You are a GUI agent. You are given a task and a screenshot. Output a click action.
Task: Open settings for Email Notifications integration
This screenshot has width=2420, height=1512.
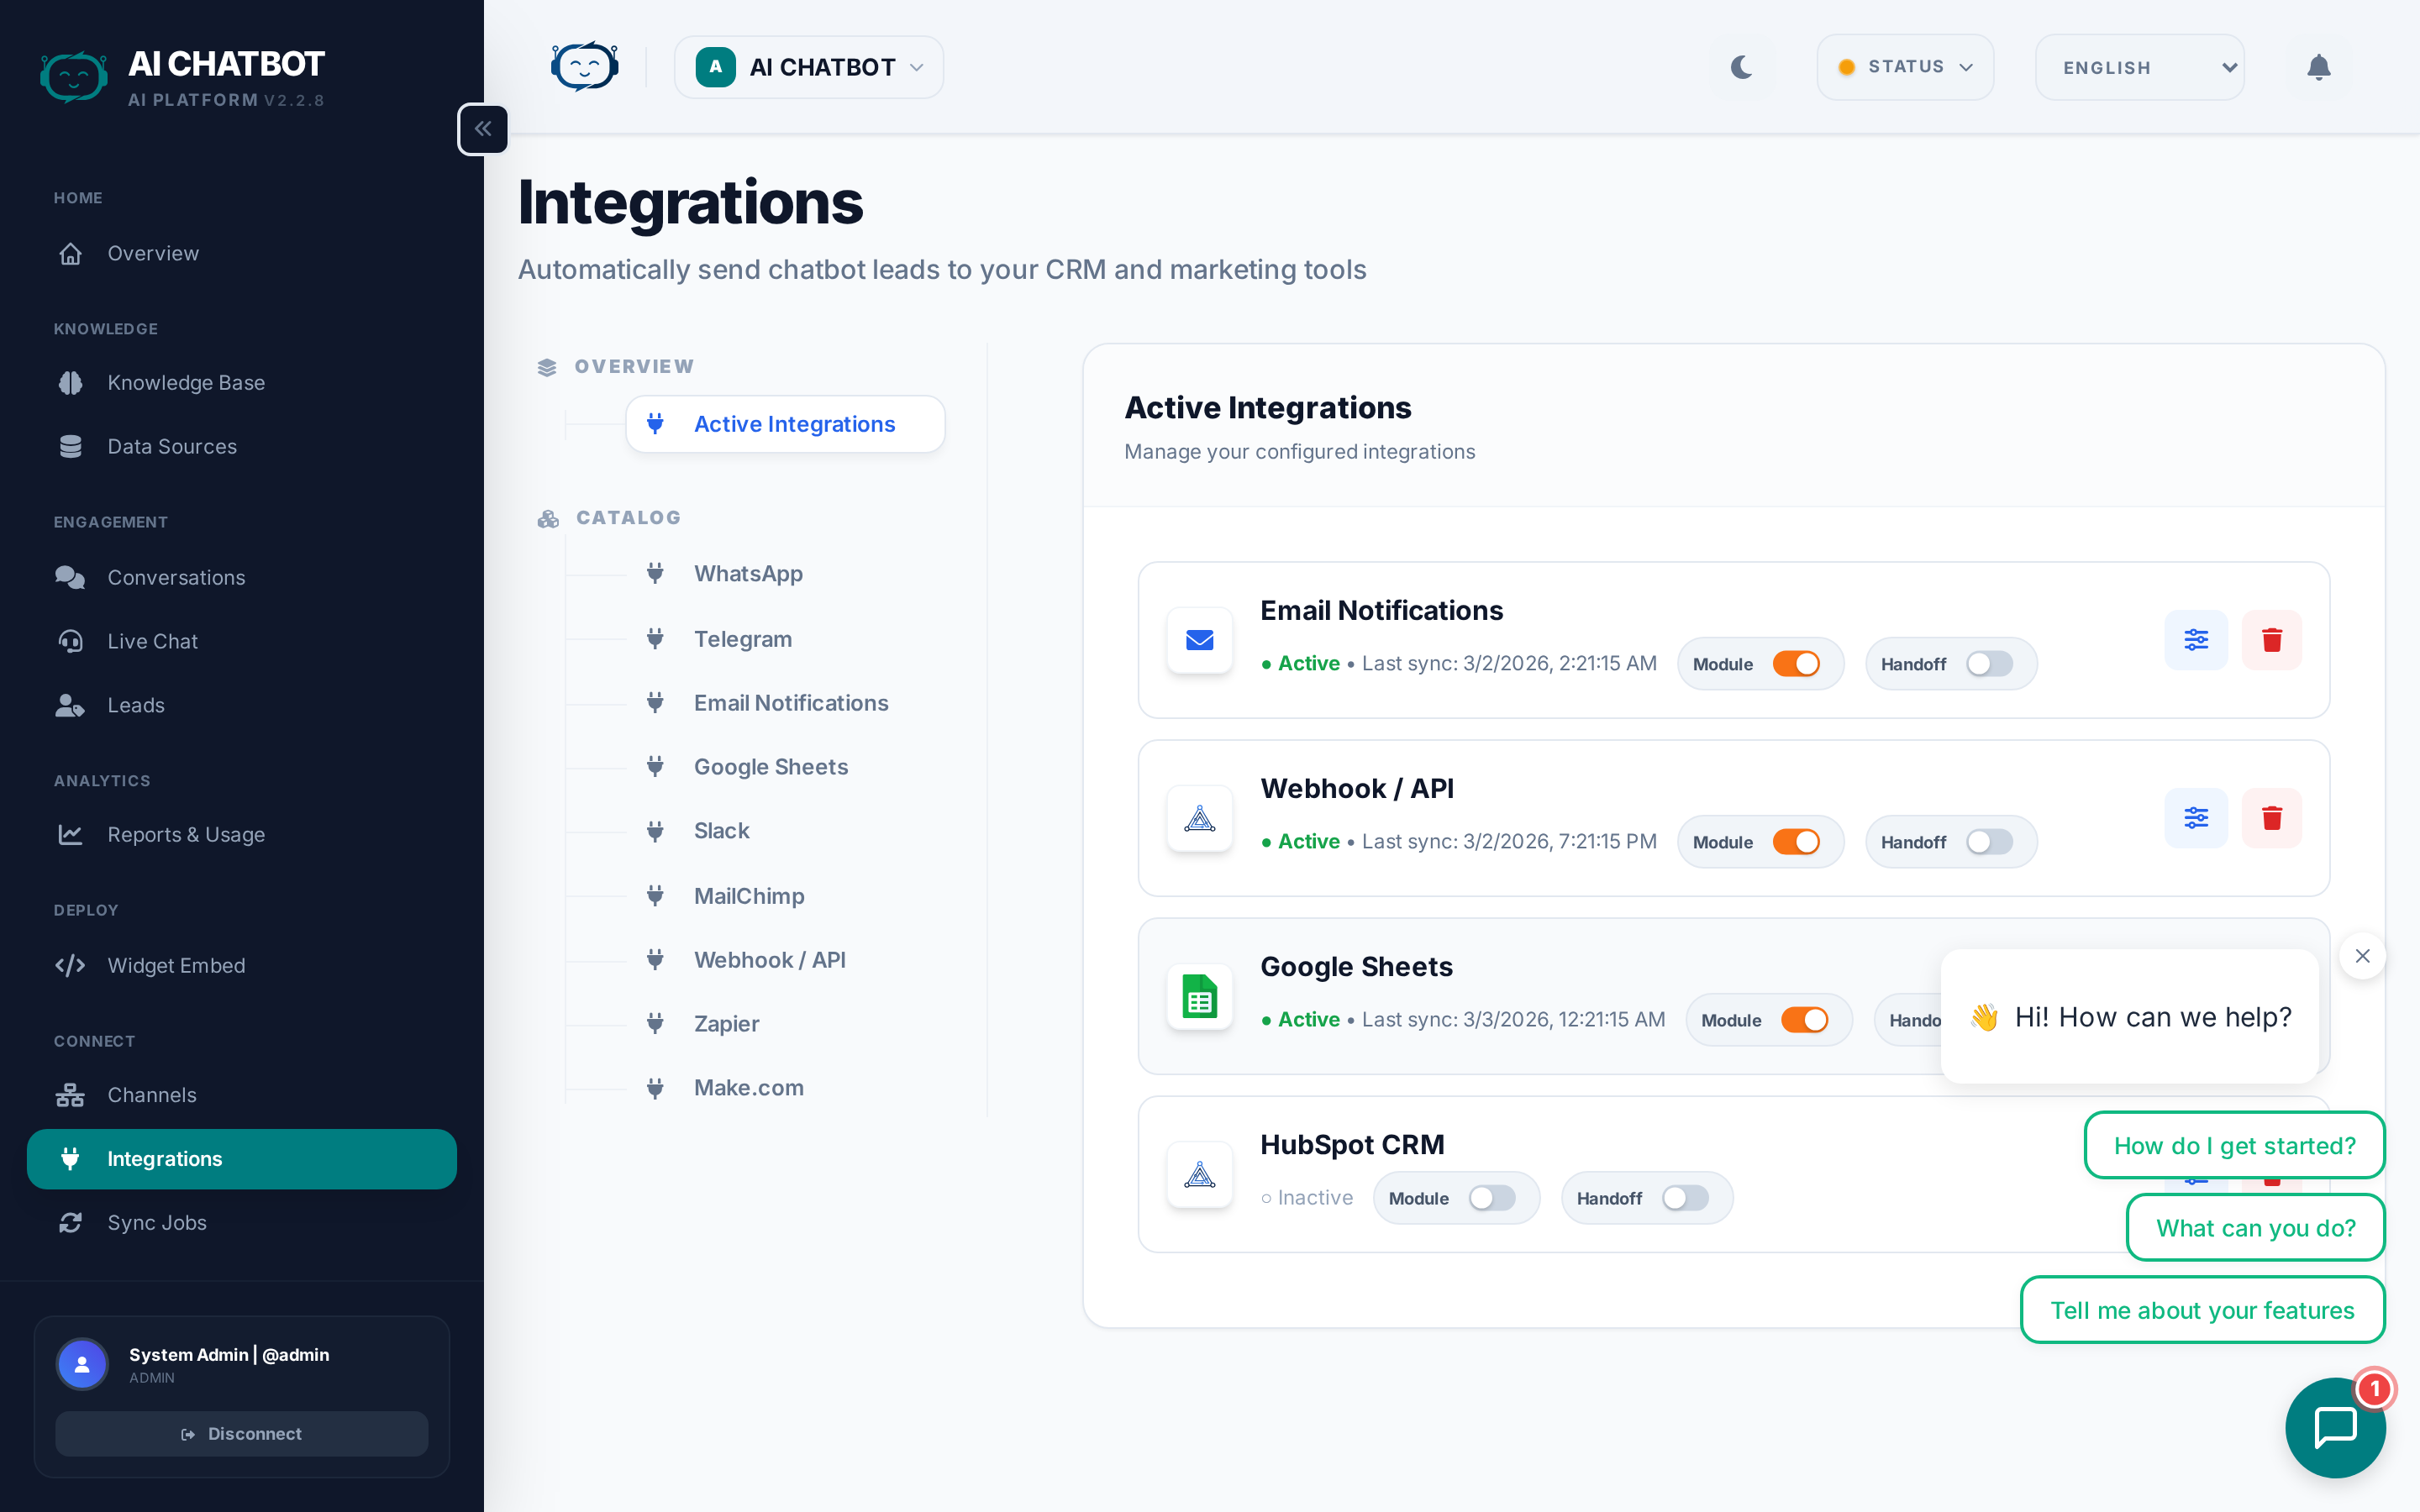2195,640
